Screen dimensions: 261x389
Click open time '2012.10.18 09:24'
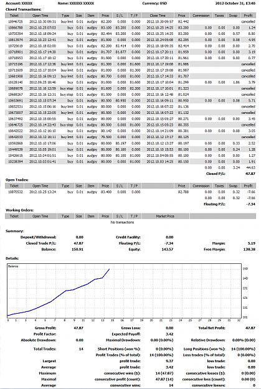(x=43, y=34)
